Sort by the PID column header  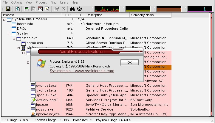pyautogui.click(x=67, y=15)
